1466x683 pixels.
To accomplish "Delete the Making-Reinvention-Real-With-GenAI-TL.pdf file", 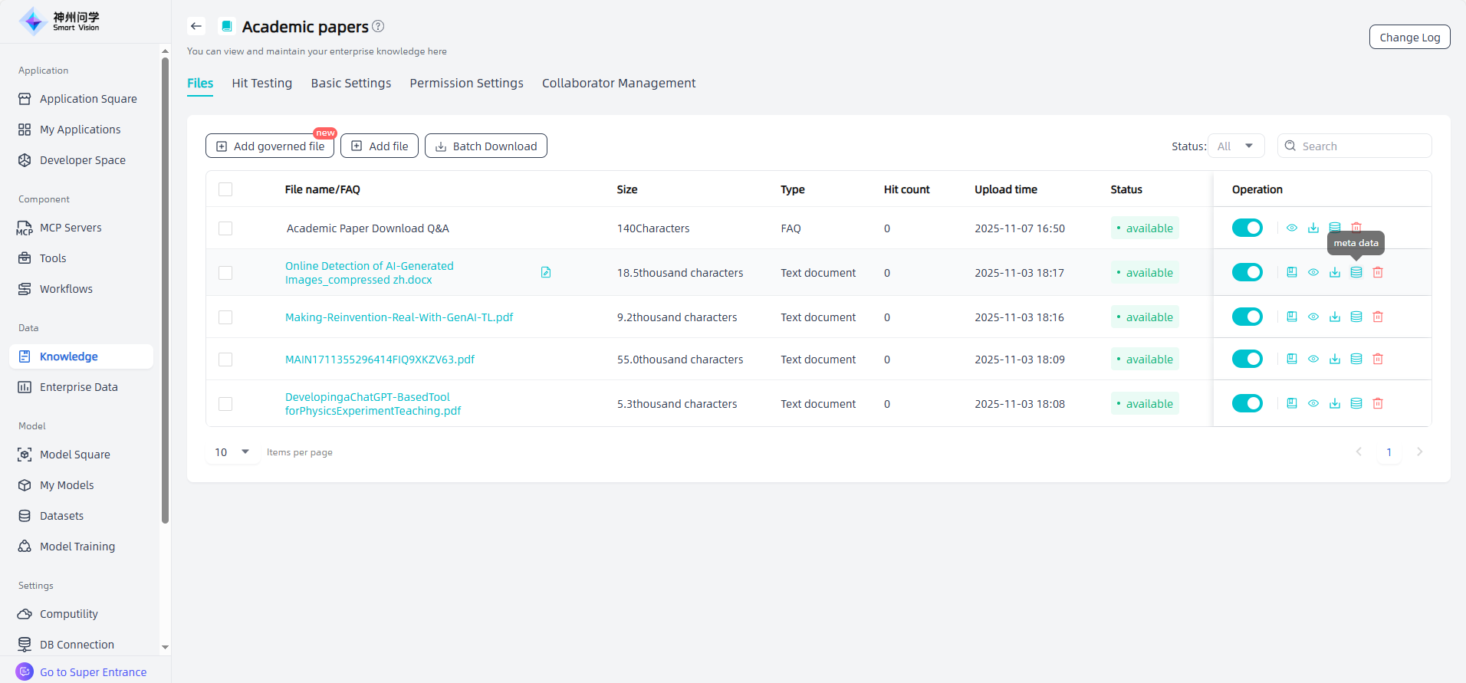I will [x=1377, y=317].
